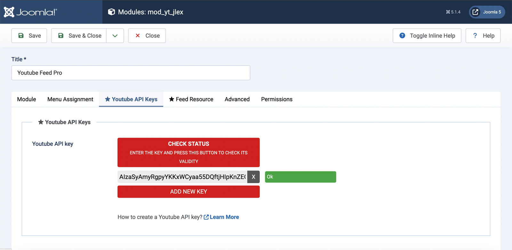Click the ADD NEW KEY button

tap(188, 192)
